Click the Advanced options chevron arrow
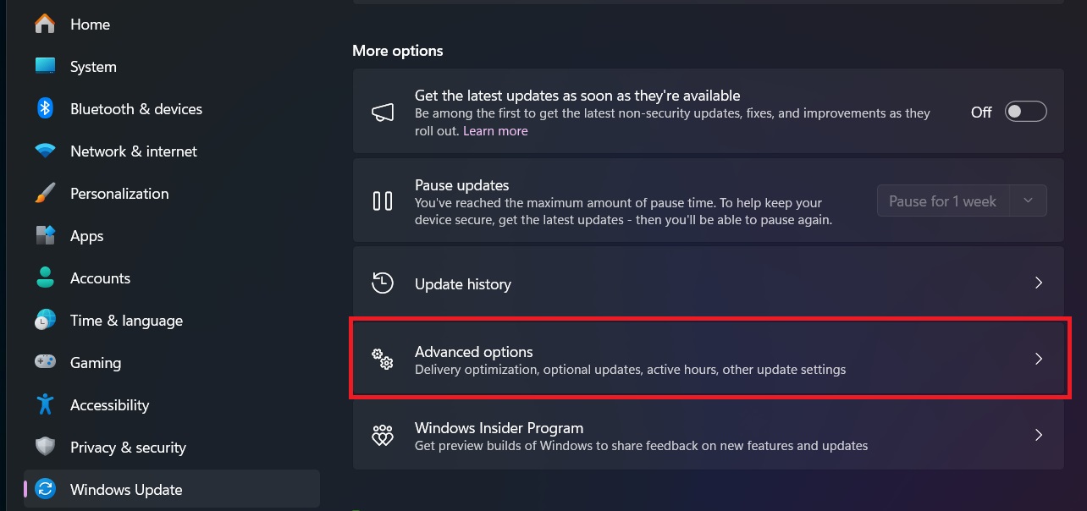This screenshot has height=511, width=1087. [1039, 360]
